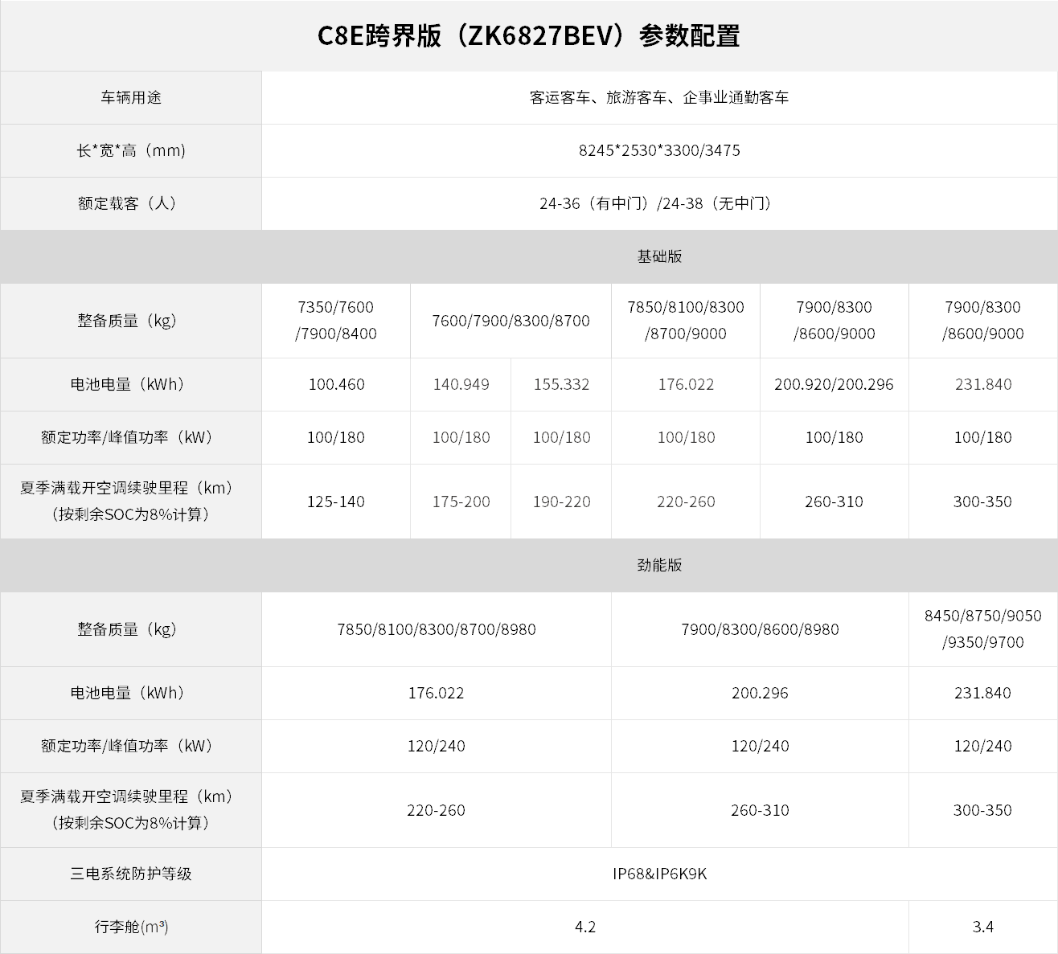Click the IP68&IP6K9K protection rating value

coord(659,874)
